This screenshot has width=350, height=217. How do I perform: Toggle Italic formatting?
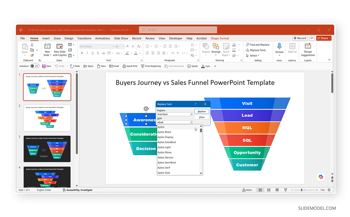click(x=87, y=53)
